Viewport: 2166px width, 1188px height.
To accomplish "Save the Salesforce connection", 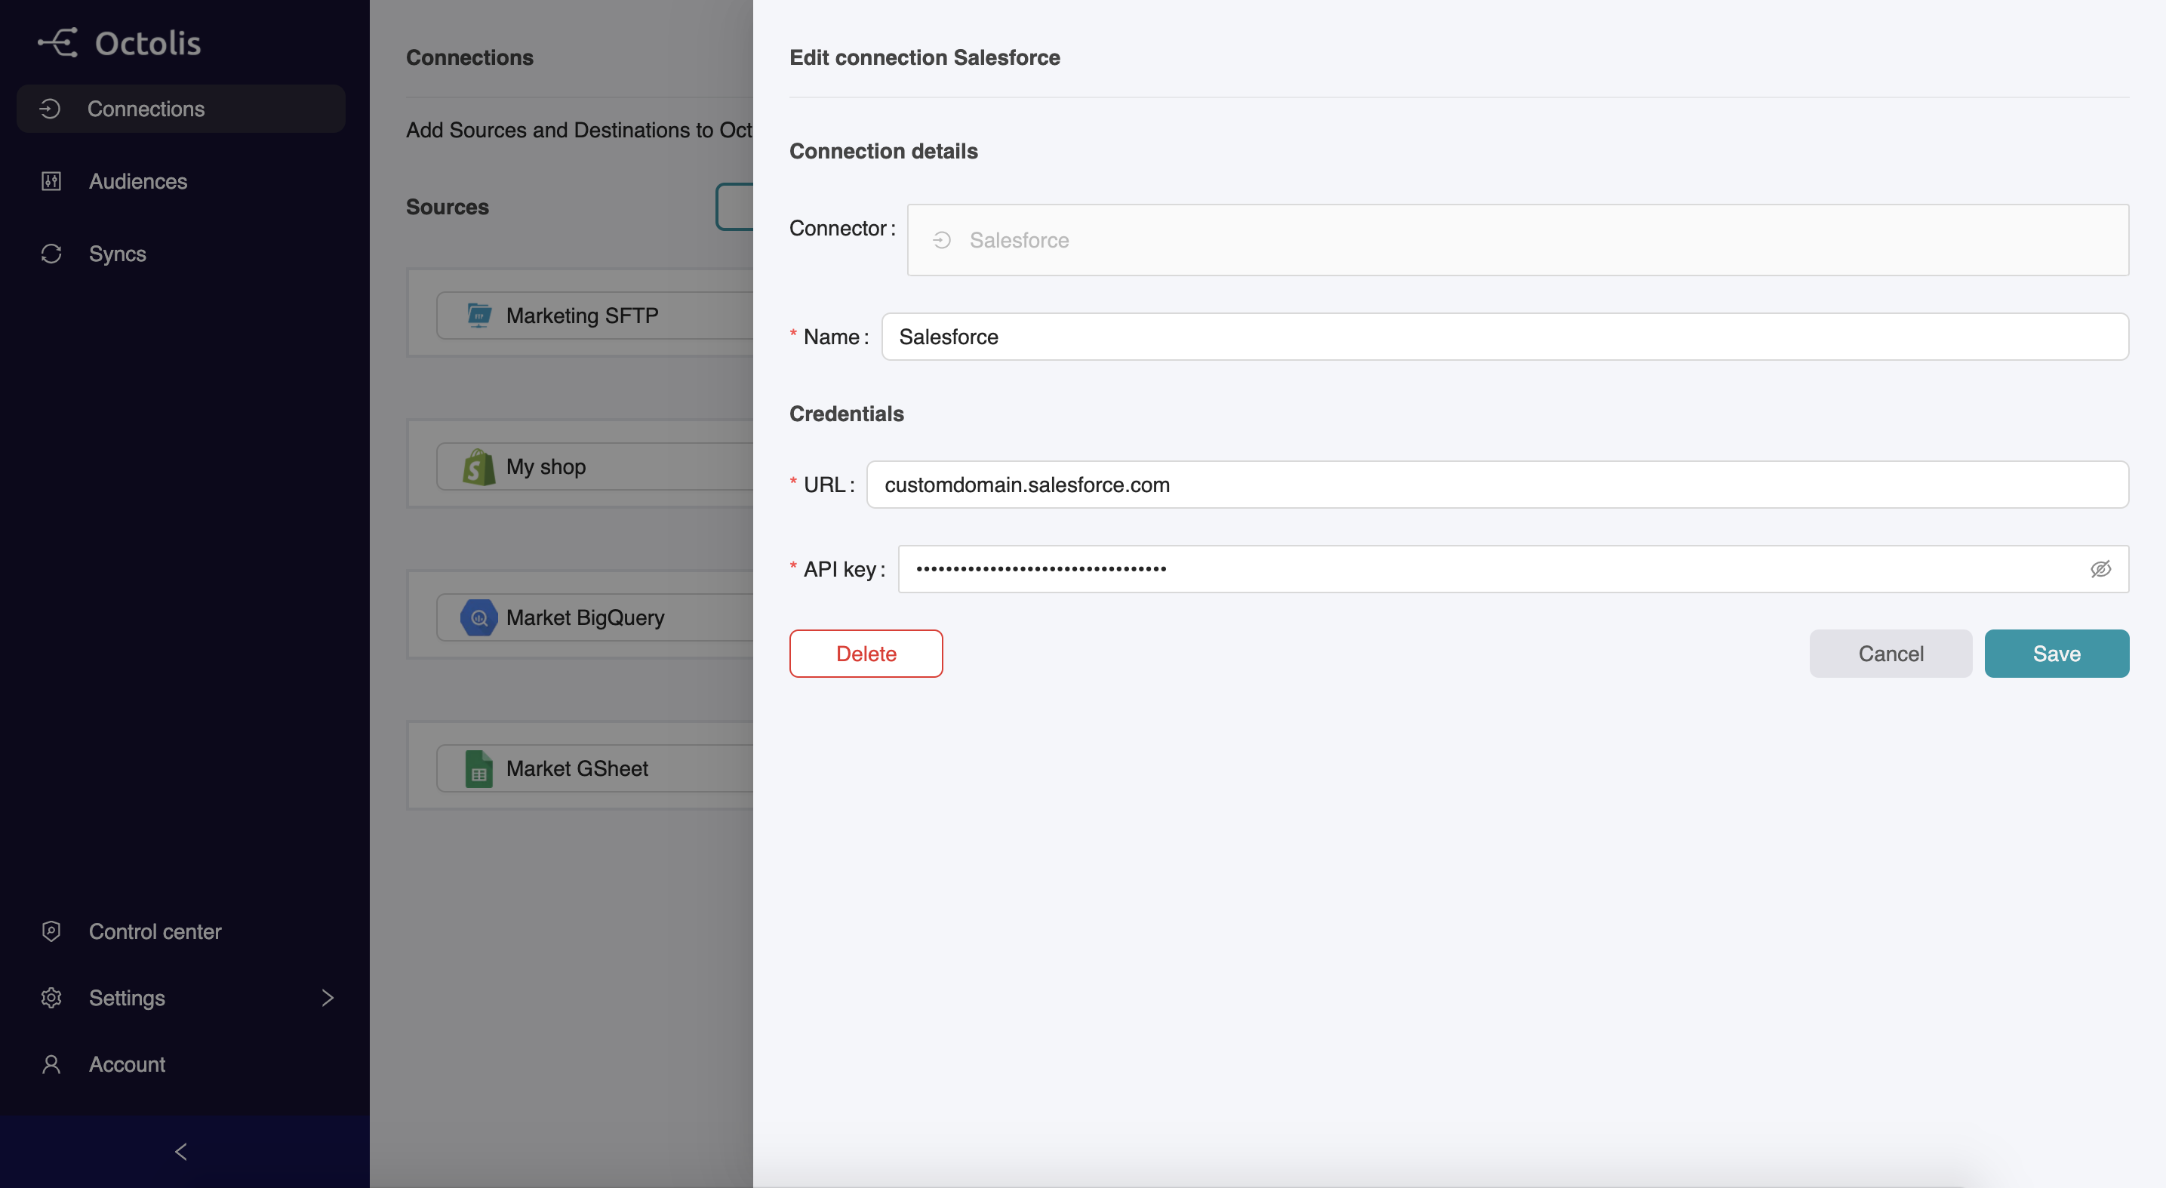I will click(x=2057, y=654).
